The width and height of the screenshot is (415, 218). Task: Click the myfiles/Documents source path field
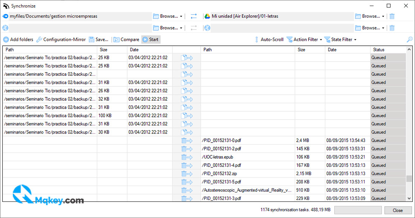click(x=80, y=16)
